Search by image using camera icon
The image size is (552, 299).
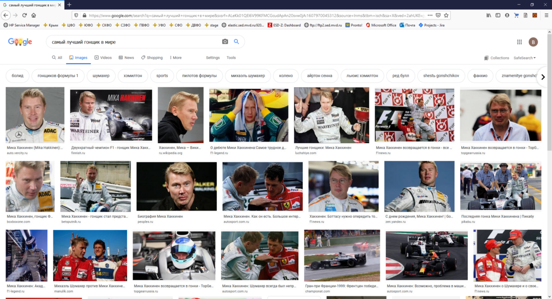tap(225, 41)
